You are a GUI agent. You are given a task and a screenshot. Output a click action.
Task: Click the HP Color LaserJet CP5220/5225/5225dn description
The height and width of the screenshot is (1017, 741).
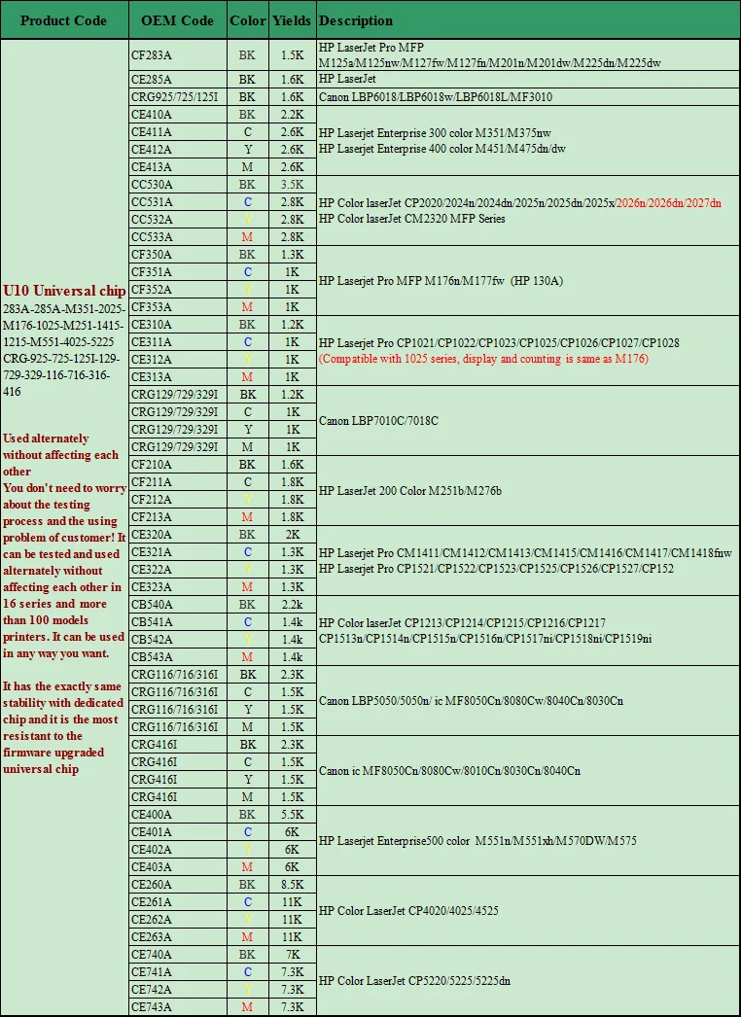[414, 981]
